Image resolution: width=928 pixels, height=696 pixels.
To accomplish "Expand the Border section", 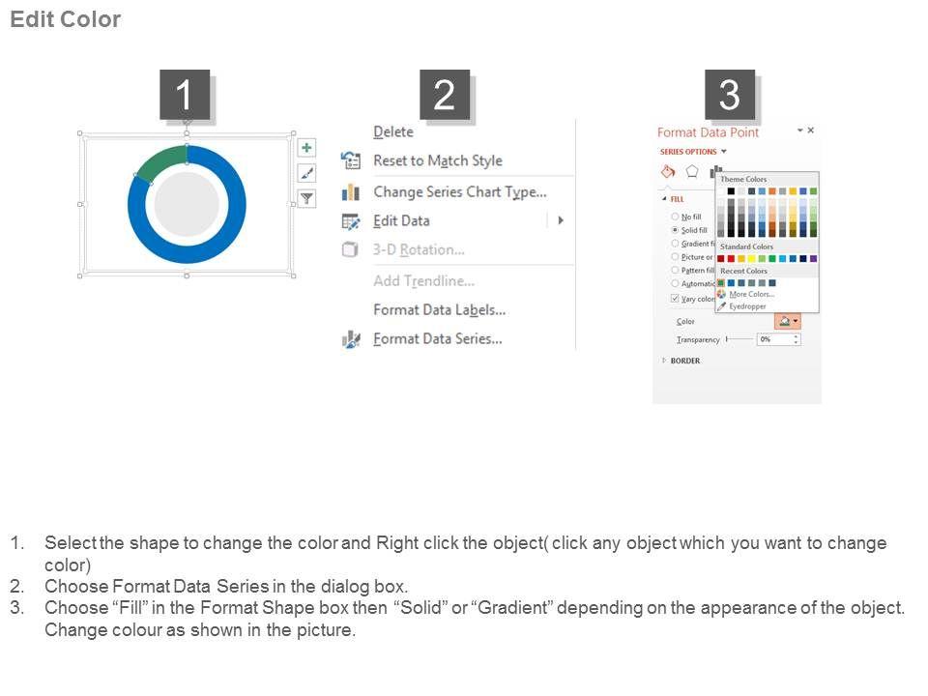I will coord(684,361).
